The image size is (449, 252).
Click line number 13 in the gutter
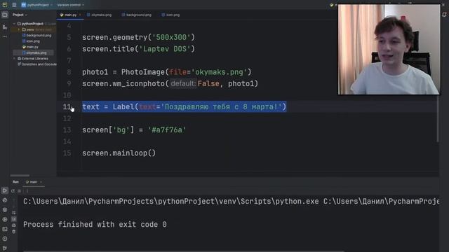[67, 130]
